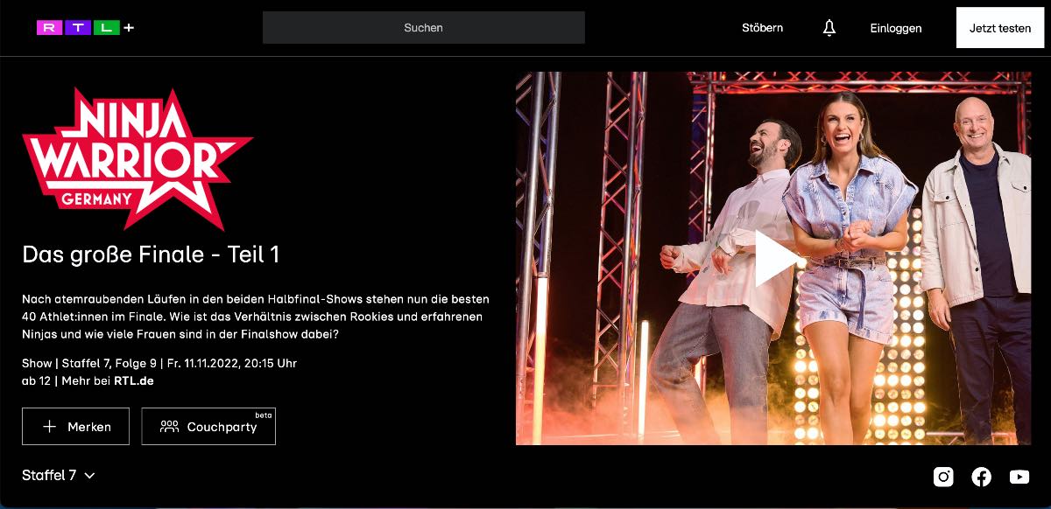Open the Instagram social icon
The image size is (1051, 509).
[943, 477]
